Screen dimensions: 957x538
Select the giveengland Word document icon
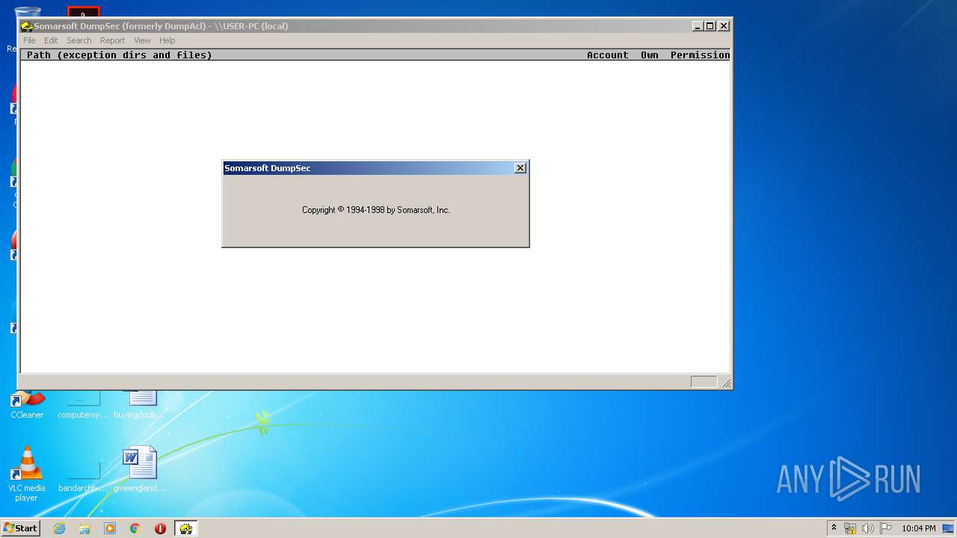[x=140, y=469]
